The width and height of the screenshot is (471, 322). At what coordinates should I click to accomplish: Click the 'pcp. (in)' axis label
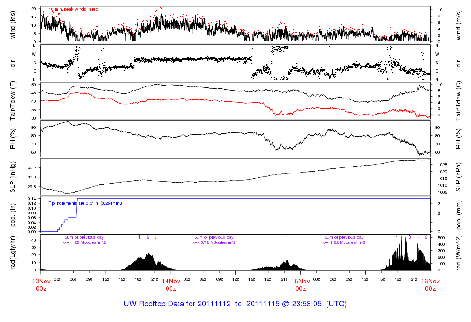pos(13,215)
